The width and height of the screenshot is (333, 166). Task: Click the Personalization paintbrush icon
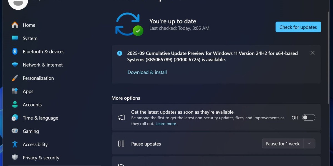point(15,78)
